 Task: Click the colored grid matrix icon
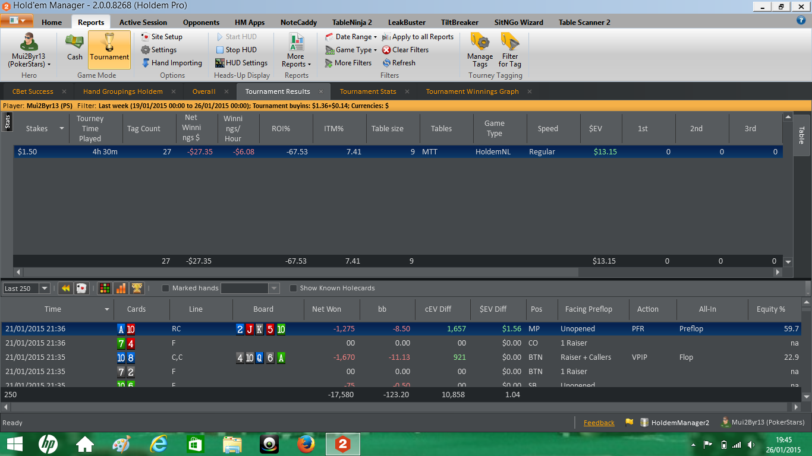[105, 288]
